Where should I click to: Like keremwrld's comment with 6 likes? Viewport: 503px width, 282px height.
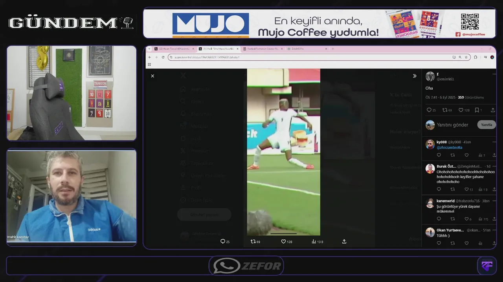[466, 219]
